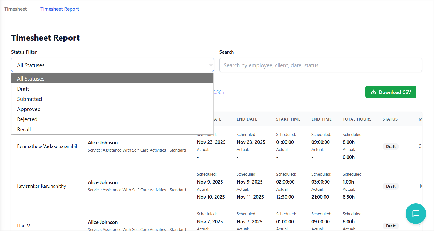Click Draft badge in Benmathew Vadakeparambil's row
This screenshot has width=434, height=231.
390,147
